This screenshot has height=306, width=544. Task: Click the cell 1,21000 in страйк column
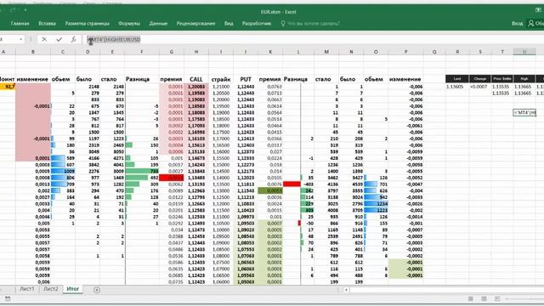tap(221, 87)
